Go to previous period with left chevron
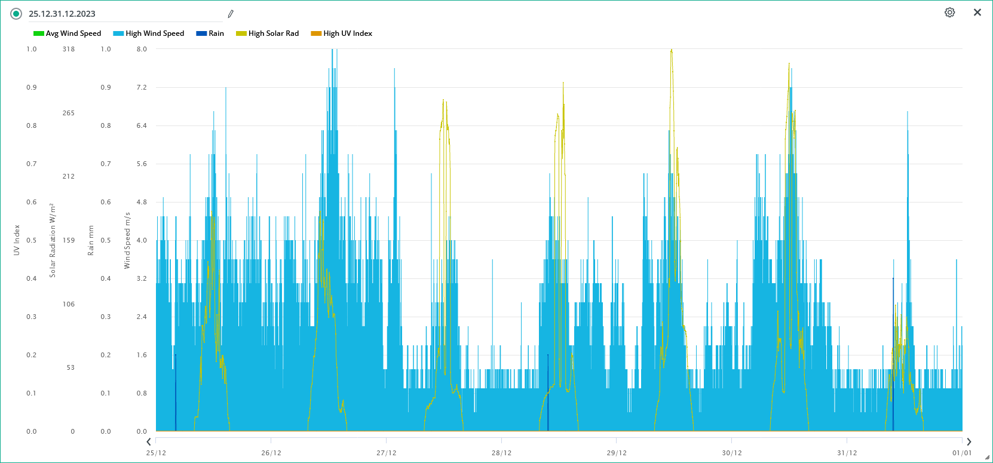993x463 pixels. [x=149, y=442]
